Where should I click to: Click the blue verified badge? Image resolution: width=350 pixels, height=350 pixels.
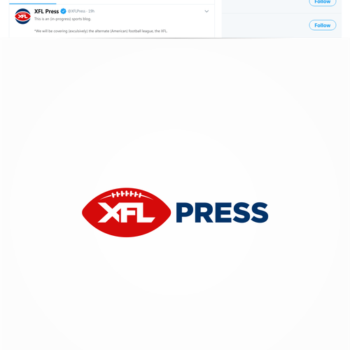(x=63, y=11)
